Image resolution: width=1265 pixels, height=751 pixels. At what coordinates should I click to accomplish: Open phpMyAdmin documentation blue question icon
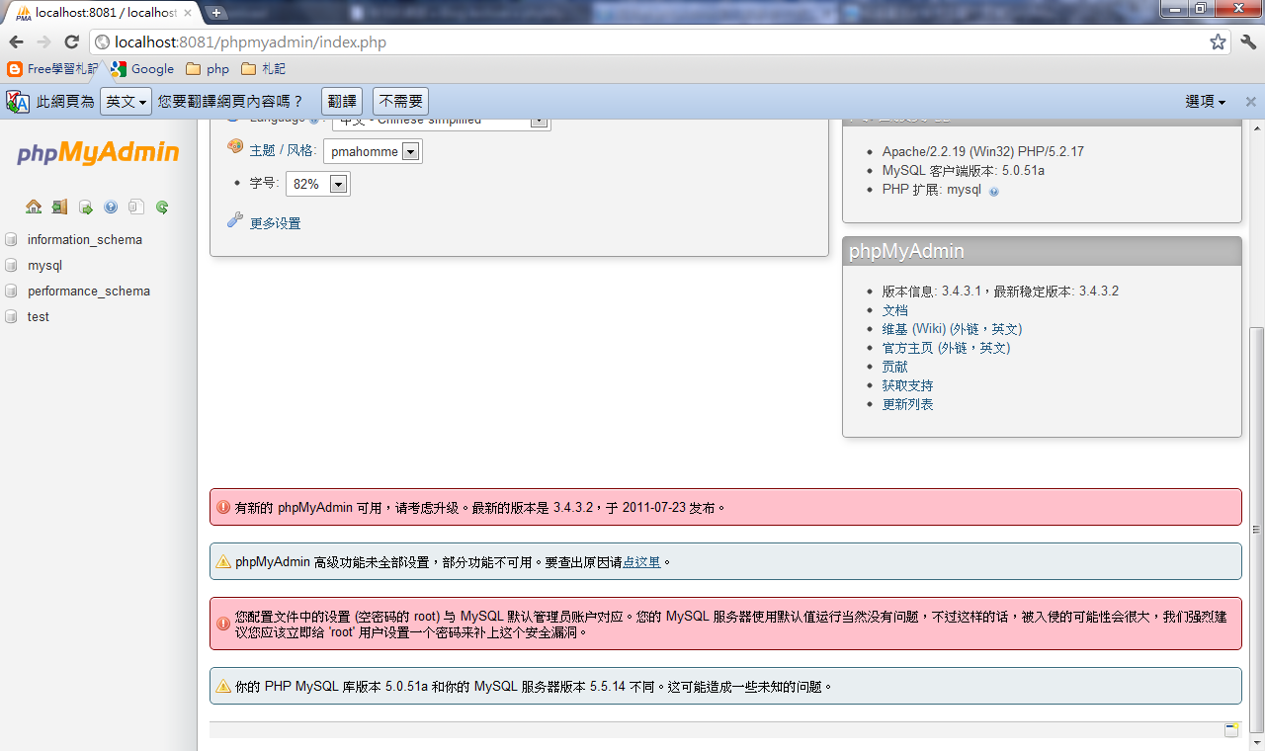(x=111, y=207)
